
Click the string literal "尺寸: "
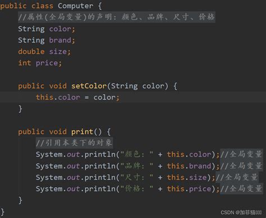coord(137,177)
